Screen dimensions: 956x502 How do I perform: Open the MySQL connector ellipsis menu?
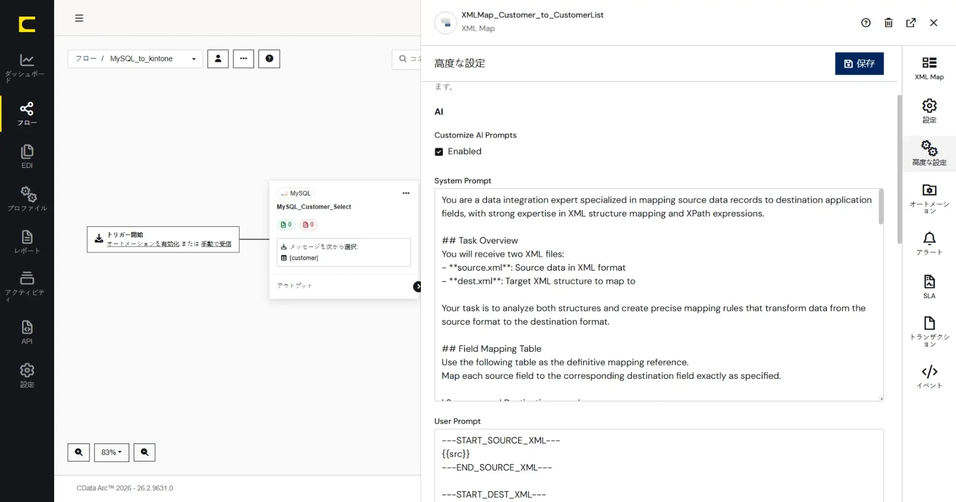pyautogui.click(x=406, y=193)
